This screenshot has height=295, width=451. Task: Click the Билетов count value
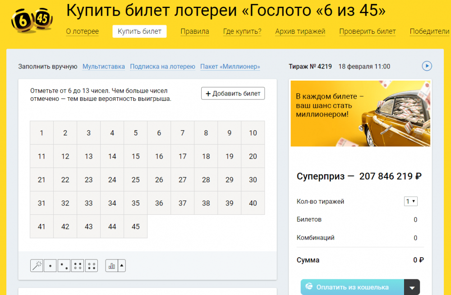(x=415, y=220)
